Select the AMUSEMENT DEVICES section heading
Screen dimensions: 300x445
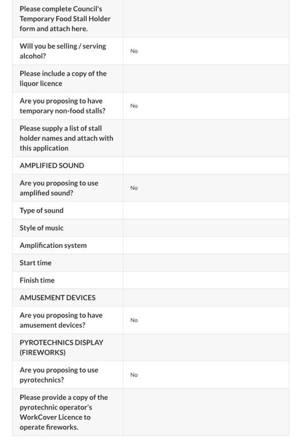[58, 298]
